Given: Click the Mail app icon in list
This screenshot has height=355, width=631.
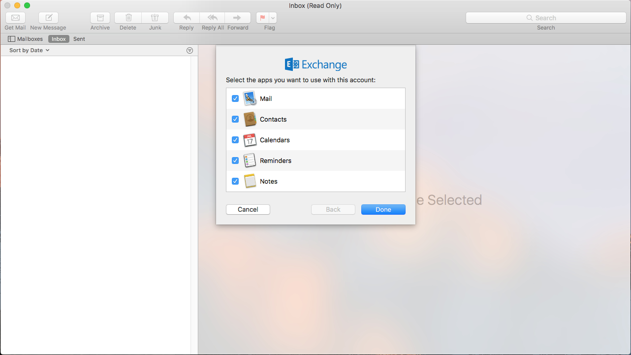Looking at the screenshot, I should coord(250,98).
